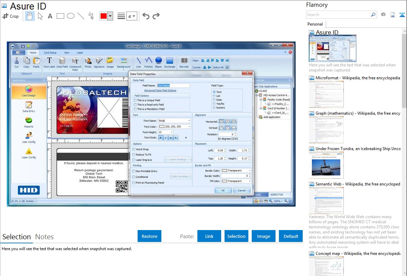Click the Paste Image button
This screenshot has height=276, width=407.
point(263,236)
